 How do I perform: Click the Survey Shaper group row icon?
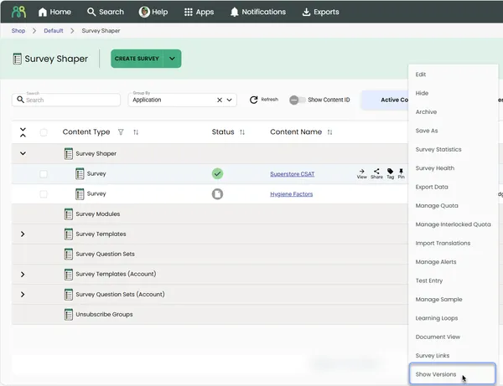tap(69, 154)
